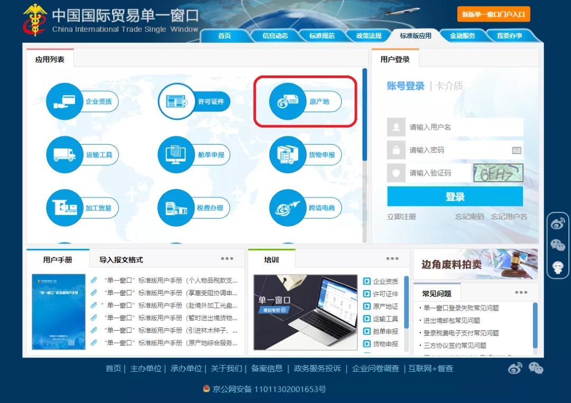Click the Weibo icon in the footer
This screenshot has height=403, width=571.
(515, 369)
